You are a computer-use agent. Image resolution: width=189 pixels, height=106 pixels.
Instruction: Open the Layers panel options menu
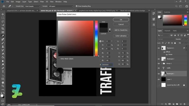tap(188, 31)
